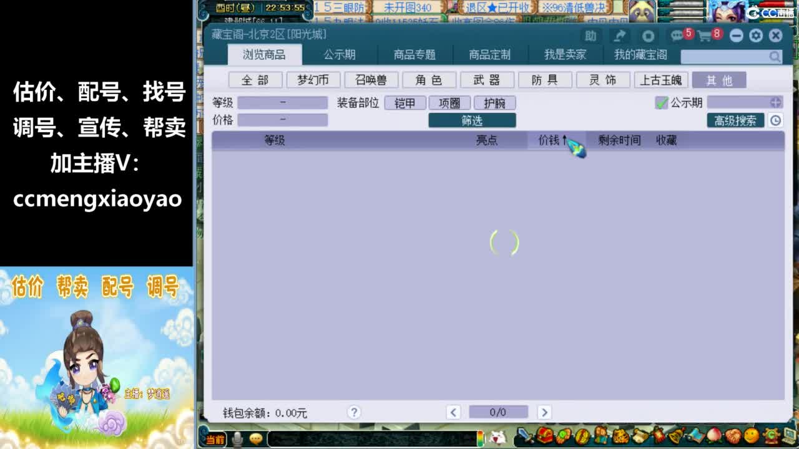Open the 助 help icon in title bar
799x449 pixels.
(591, 36)
